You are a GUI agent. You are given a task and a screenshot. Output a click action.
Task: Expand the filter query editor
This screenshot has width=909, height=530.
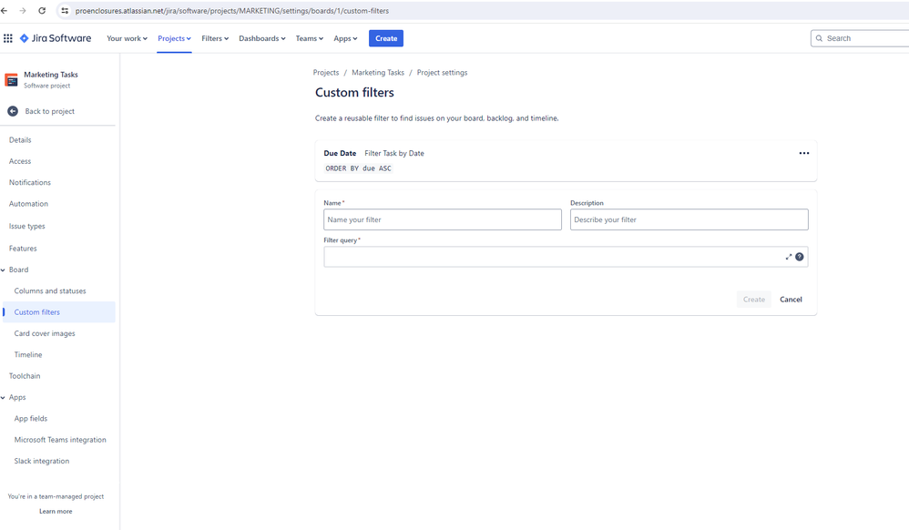tap(789, 257)
